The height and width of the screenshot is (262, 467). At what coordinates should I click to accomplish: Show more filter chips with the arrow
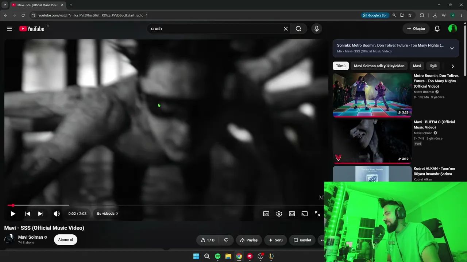453,66
